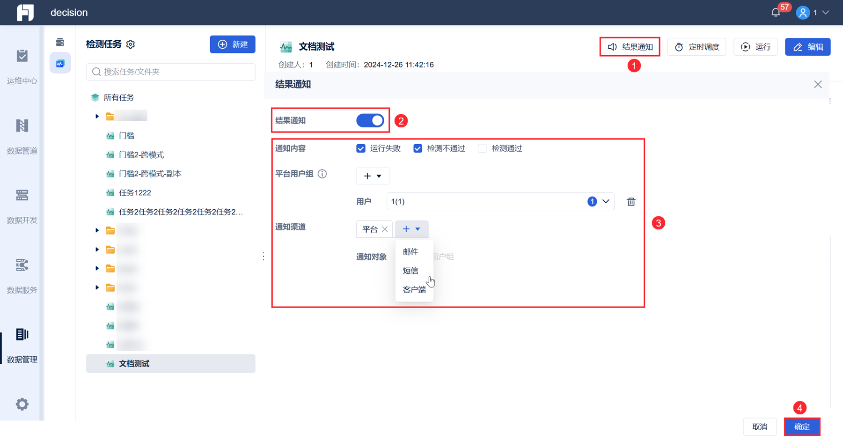
Task: Open the notification bell with 57 alerts
Action: [x=776, y=13]
